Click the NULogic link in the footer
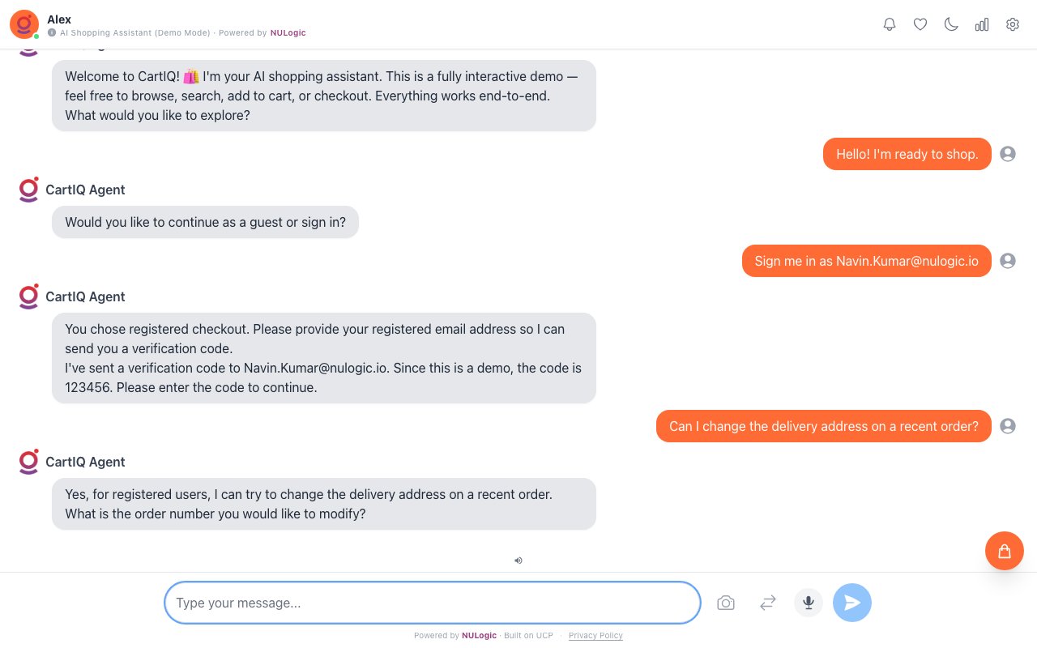Viewport: 1037px width, 648px height. 479,636
